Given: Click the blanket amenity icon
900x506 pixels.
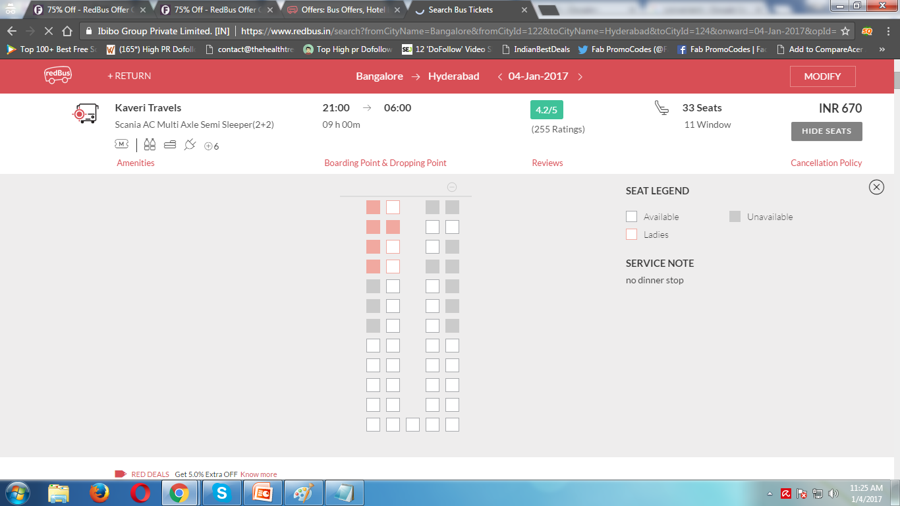Looking at the screenshot, I should tap(170, 144).
